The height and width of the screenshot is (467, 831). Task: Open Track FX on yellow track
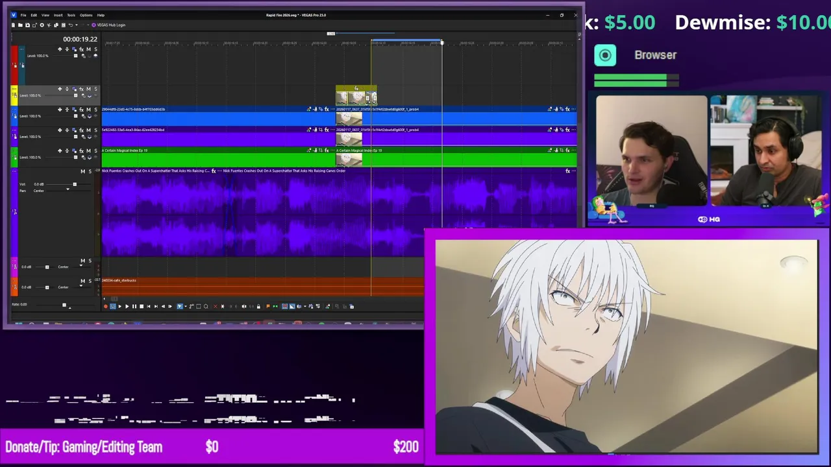point(81,89)
